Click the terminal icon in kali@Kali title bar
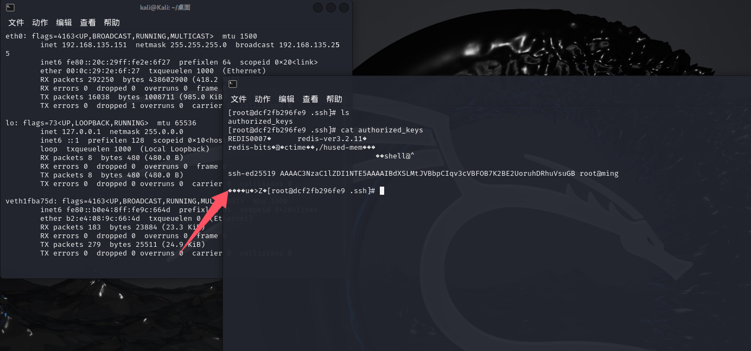 10,8
